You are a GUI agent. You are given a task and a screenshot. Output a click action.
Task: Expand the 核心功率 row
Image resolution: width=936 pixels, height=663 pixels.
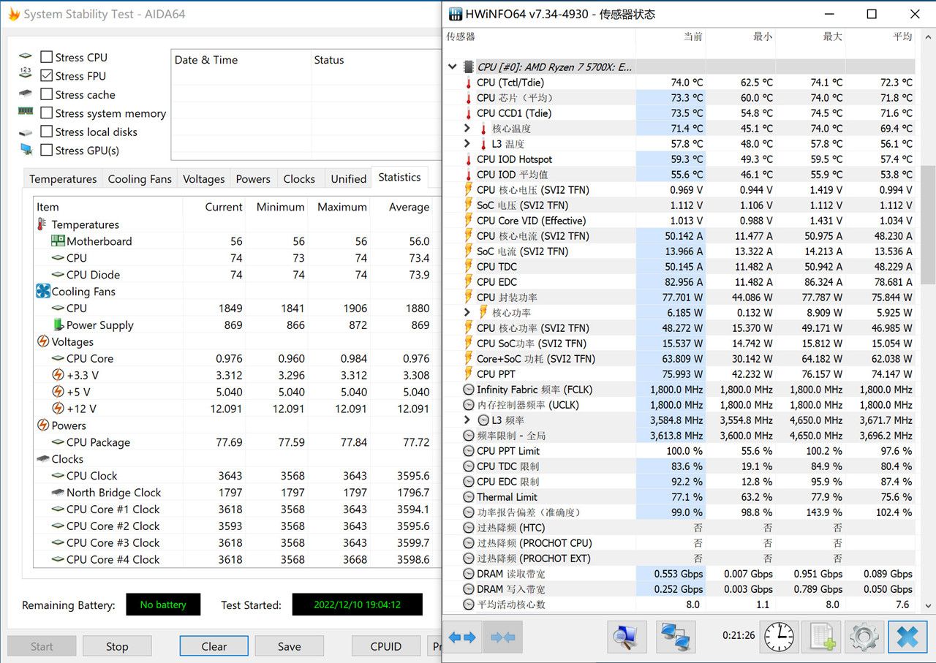[468, 312]
